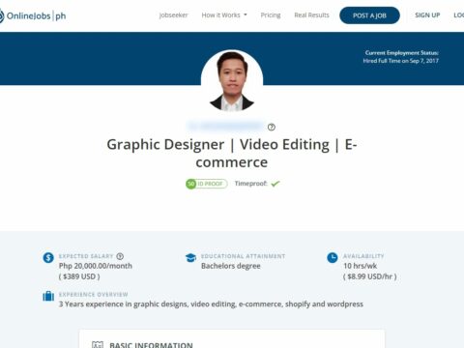Expand the How it Works dropdown
Screen dimensions: 464x348
coord(224,15)
